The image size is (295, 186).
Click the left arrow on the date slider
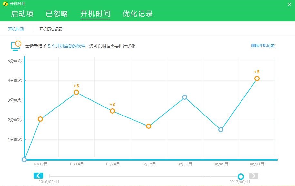[x=38, y=175]
